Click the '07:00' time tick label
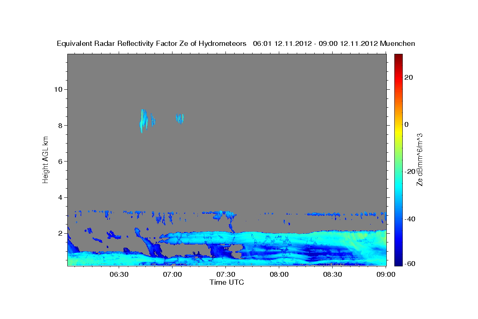 [172, 274]
